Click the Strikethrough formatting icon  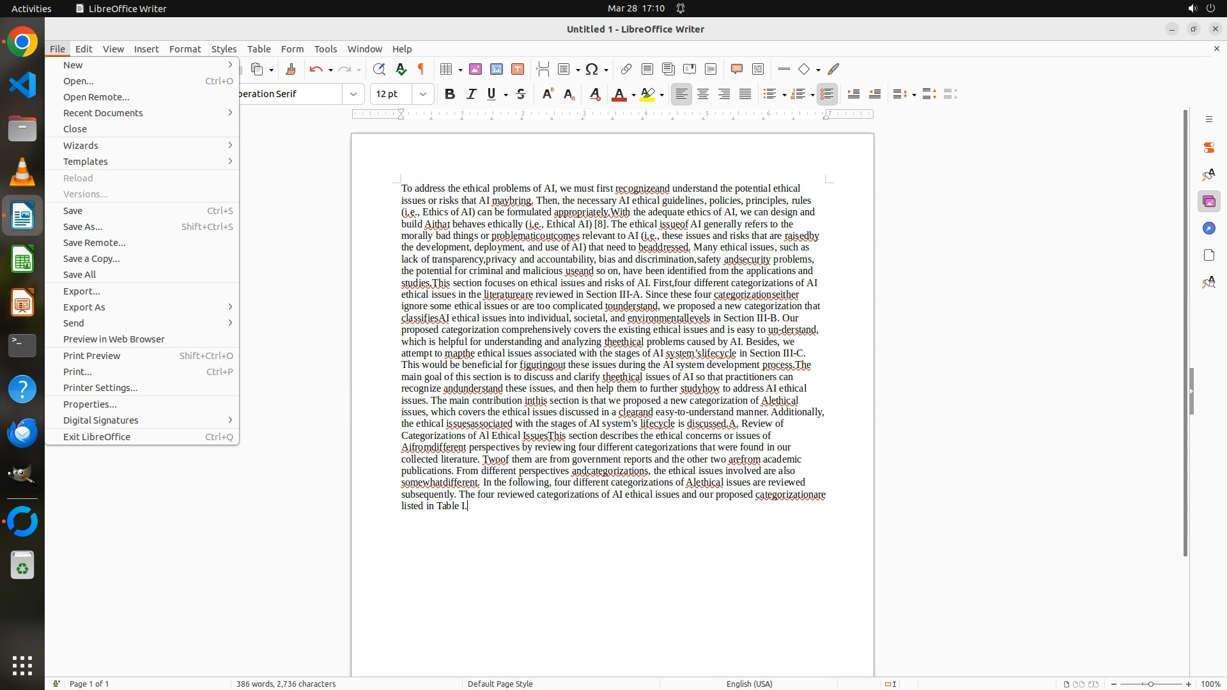point(521,95)
